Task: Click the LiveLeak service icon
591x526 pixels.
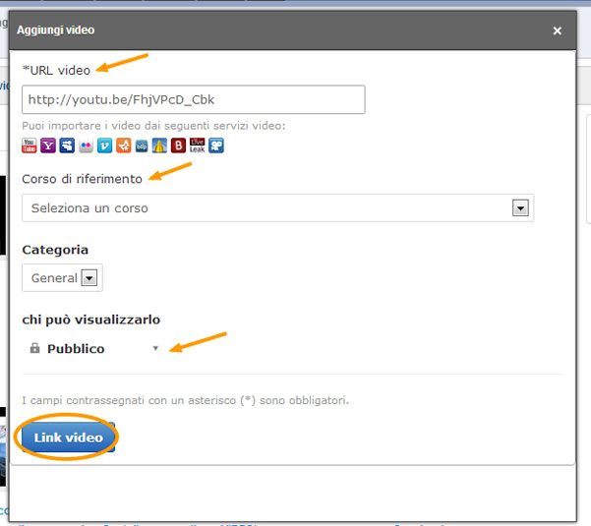Action: [x=197, y=146]
